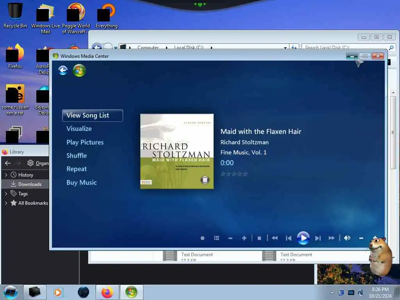Image resolution: width=400 pixels, height=300 pixels.
Task: Skip to previous track
Action: tap(289, 238)
